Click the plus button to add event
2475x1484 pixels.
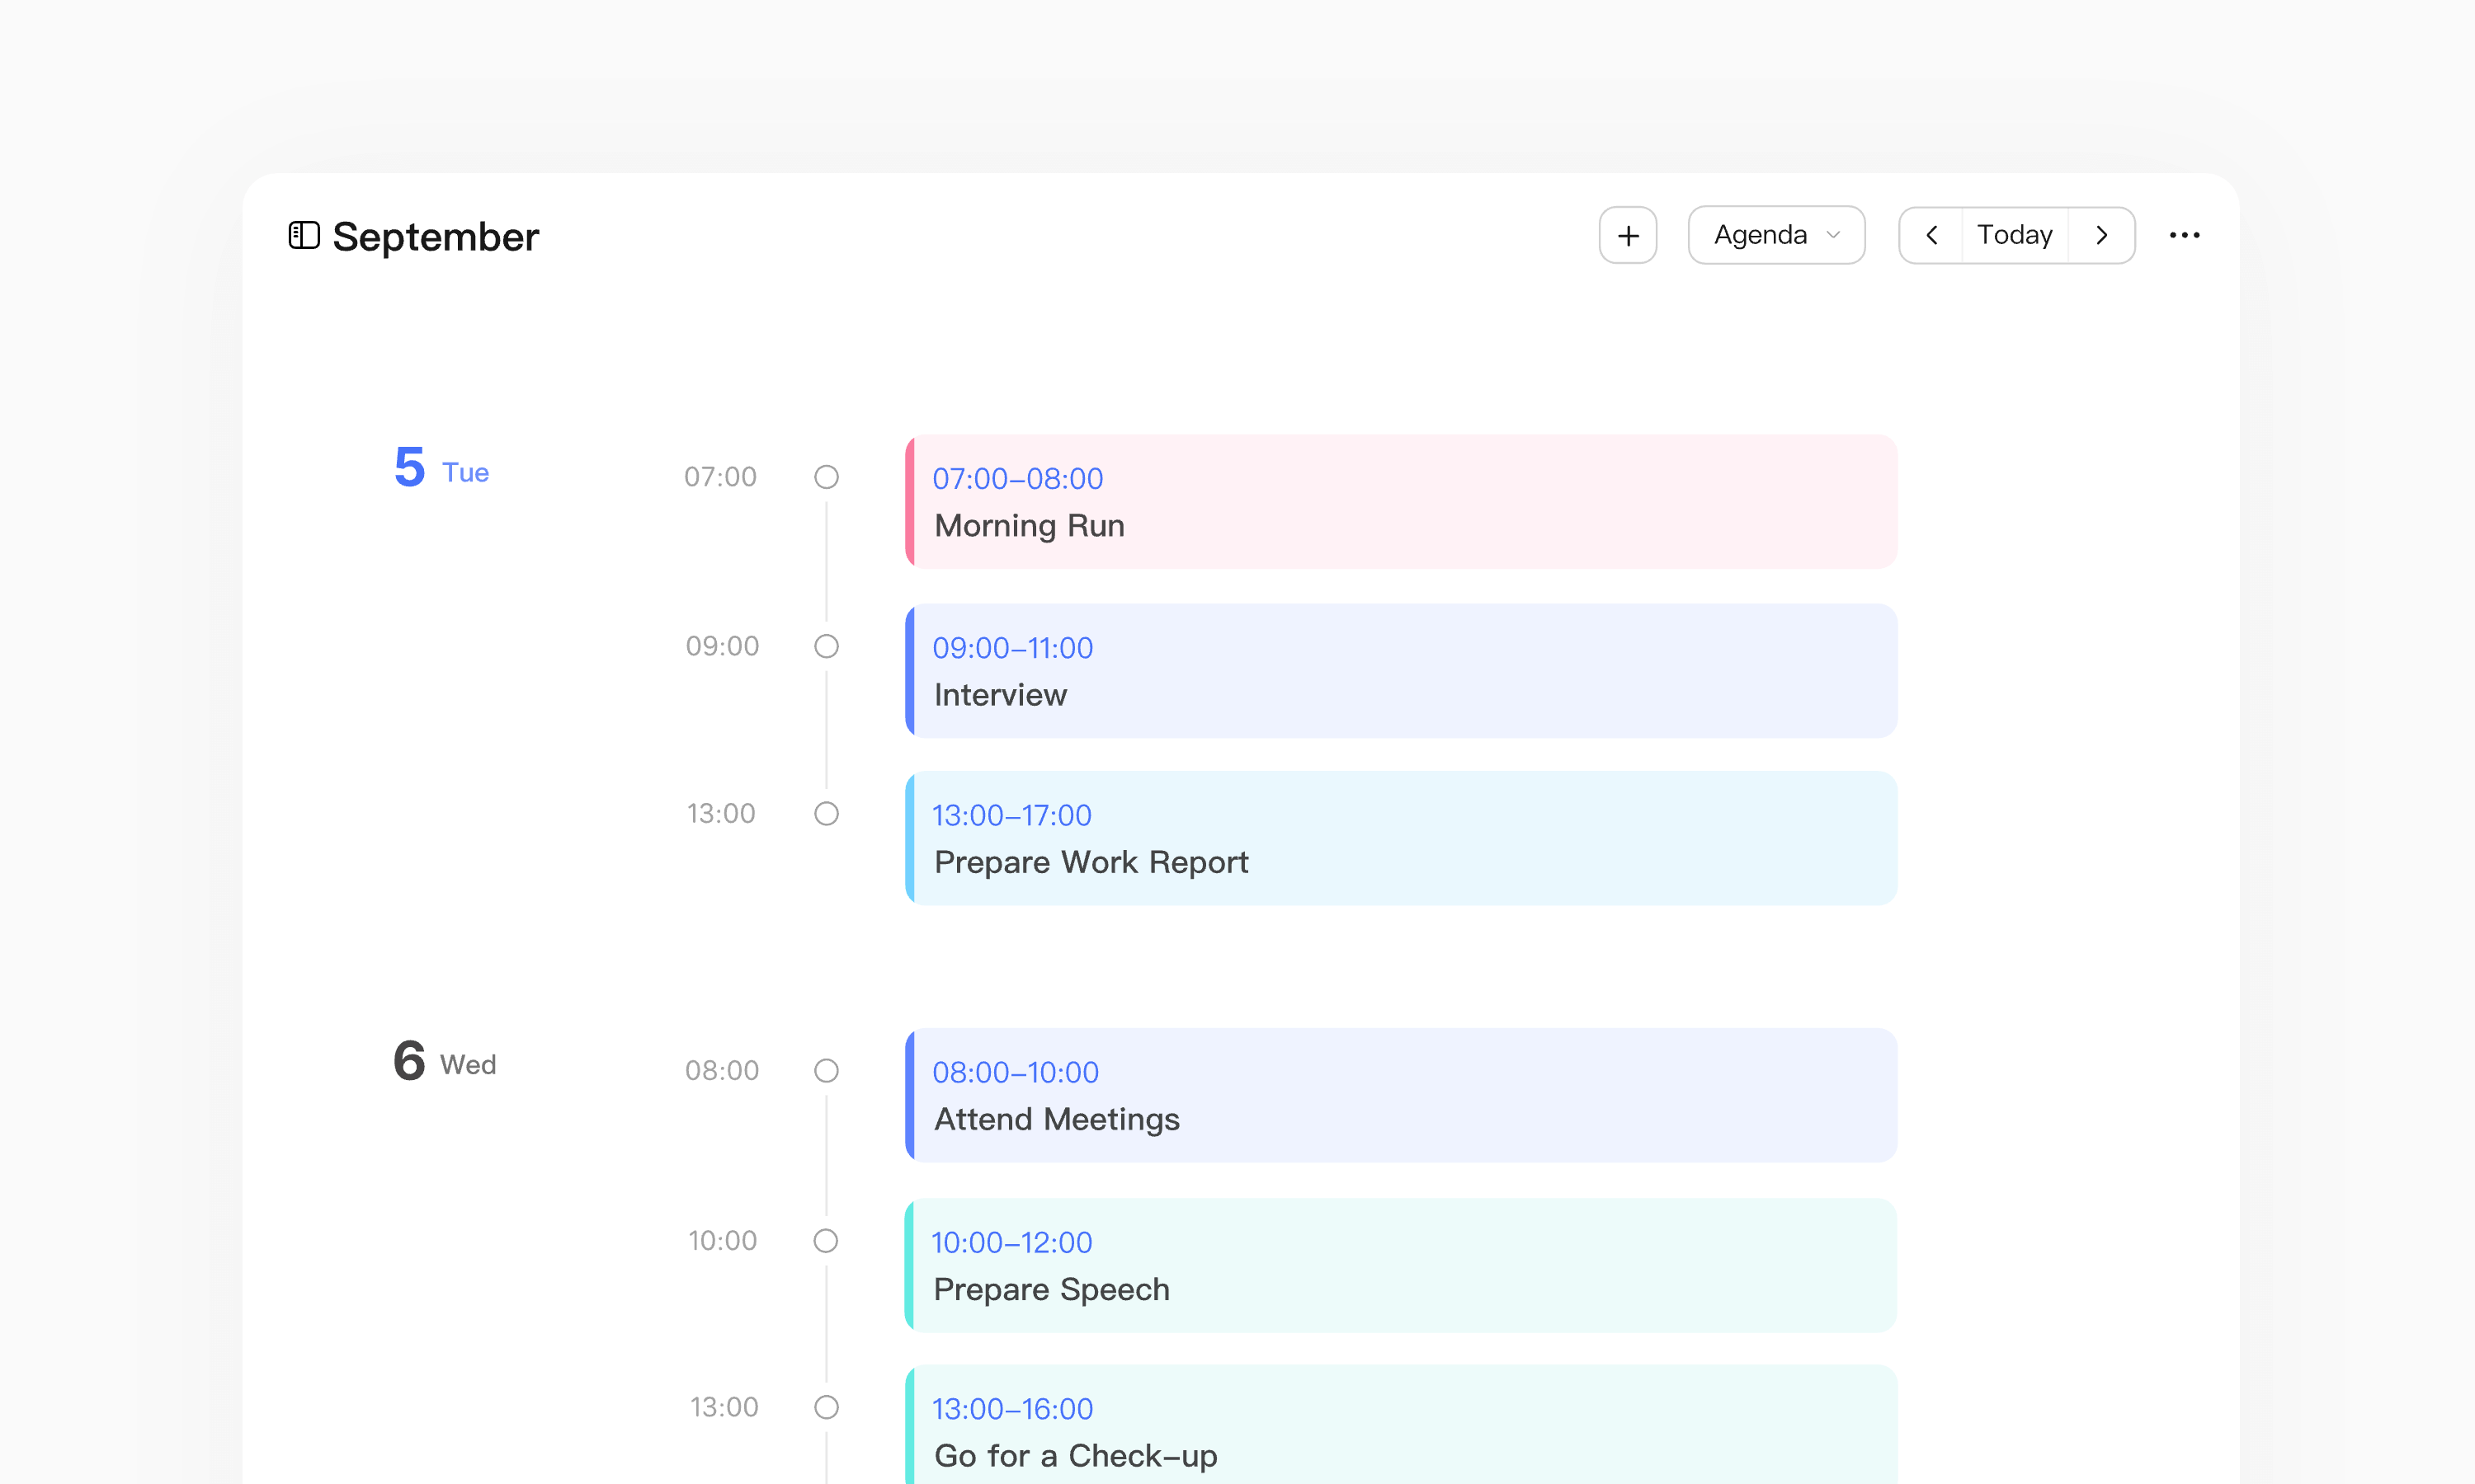(1628, 236)
